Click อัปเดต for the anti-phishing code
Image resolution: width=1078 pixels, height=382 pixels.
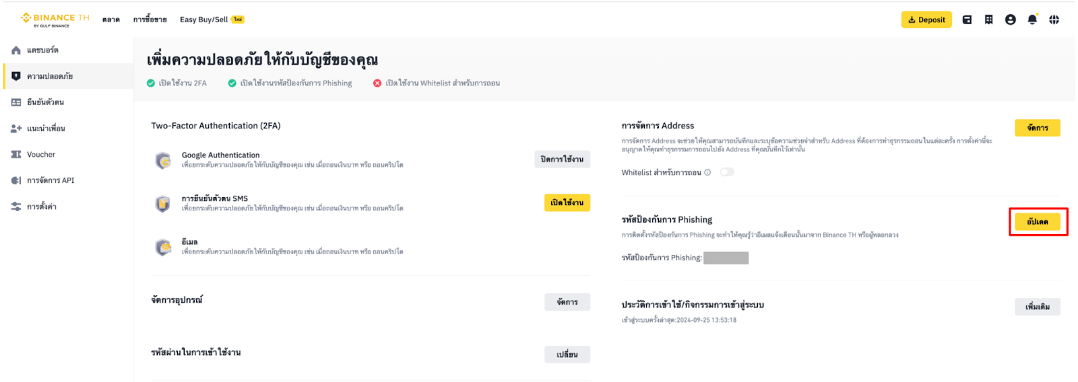pos(1037,222)
